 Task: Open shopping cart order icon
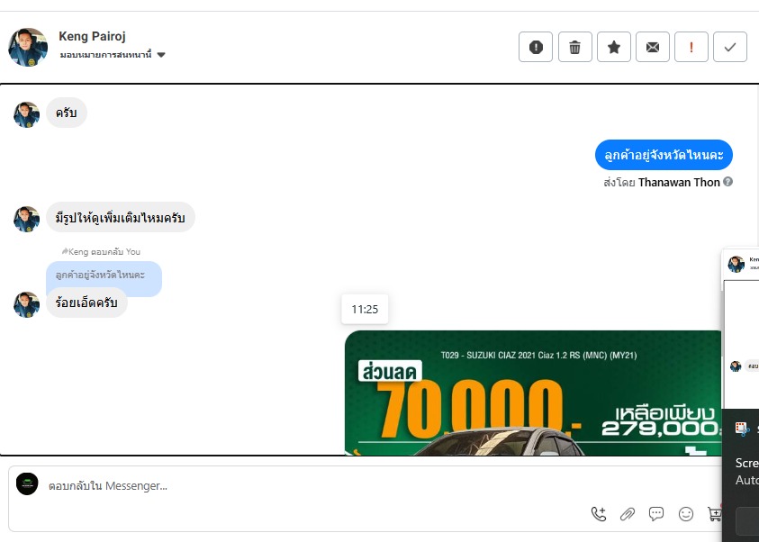[x=714, y=513]
